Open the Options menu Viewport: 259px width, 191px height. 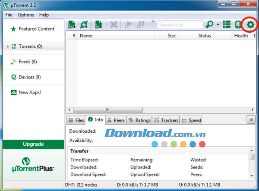(26, 15)
